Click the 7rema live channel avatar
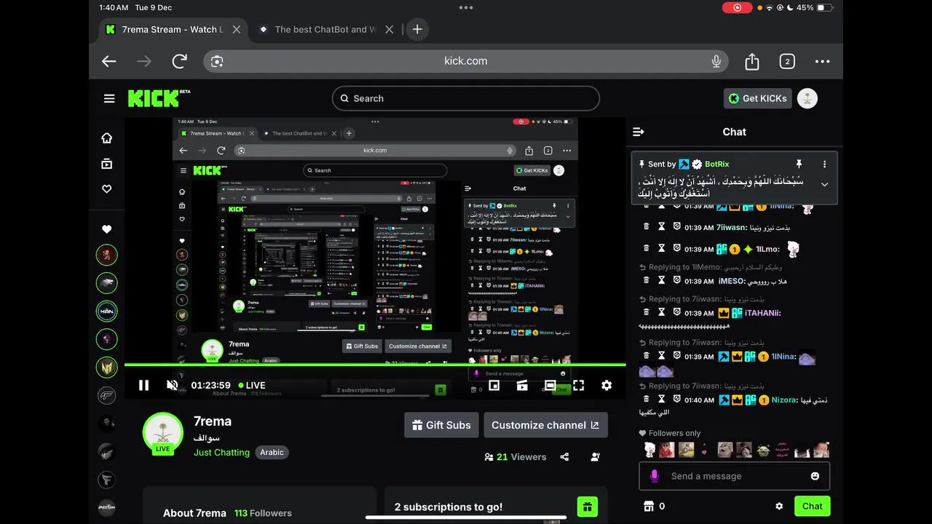Image resolution: width=932 pixels, height=524 pixels. (x=163, y=434)
